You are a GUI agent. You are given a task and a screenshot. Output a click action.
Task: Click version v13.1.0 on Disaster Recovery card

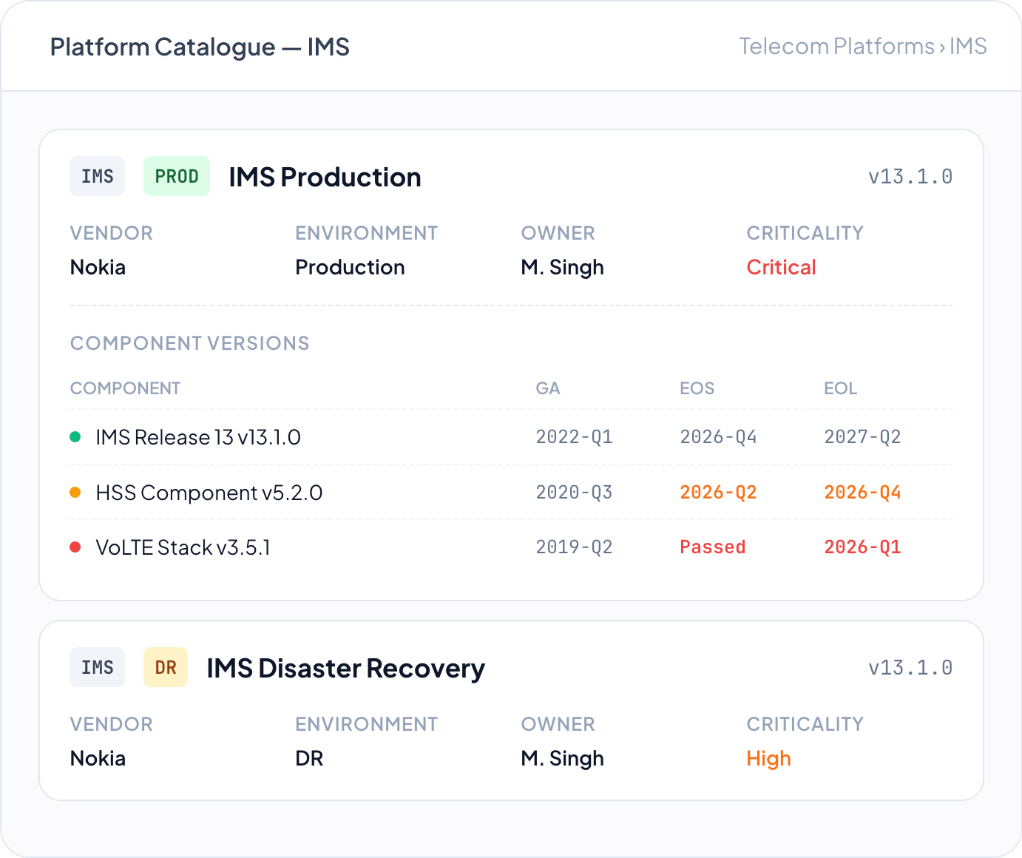point(910,668)
